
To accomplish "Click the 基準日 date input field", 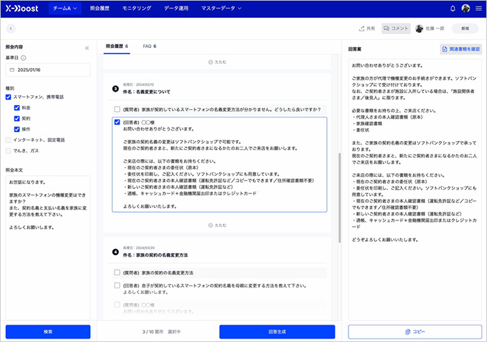I will pos(48,70).
